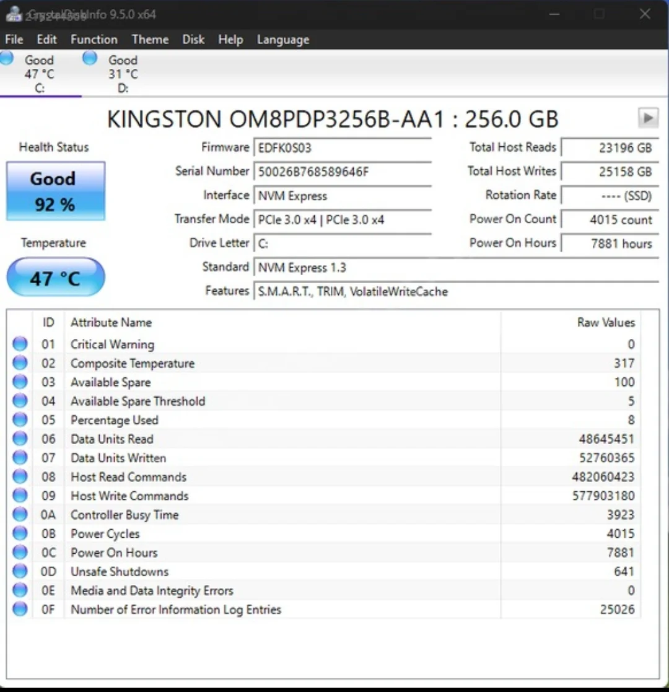Screen dimensions: 669x692
Task: Click the status icon for Host Read Commands
Action: [20, 476]
